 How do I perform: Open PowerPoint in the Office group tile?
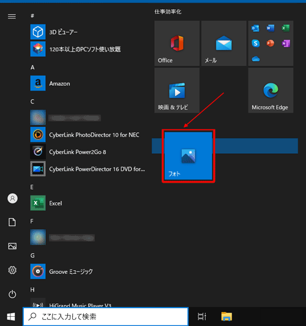271,44
